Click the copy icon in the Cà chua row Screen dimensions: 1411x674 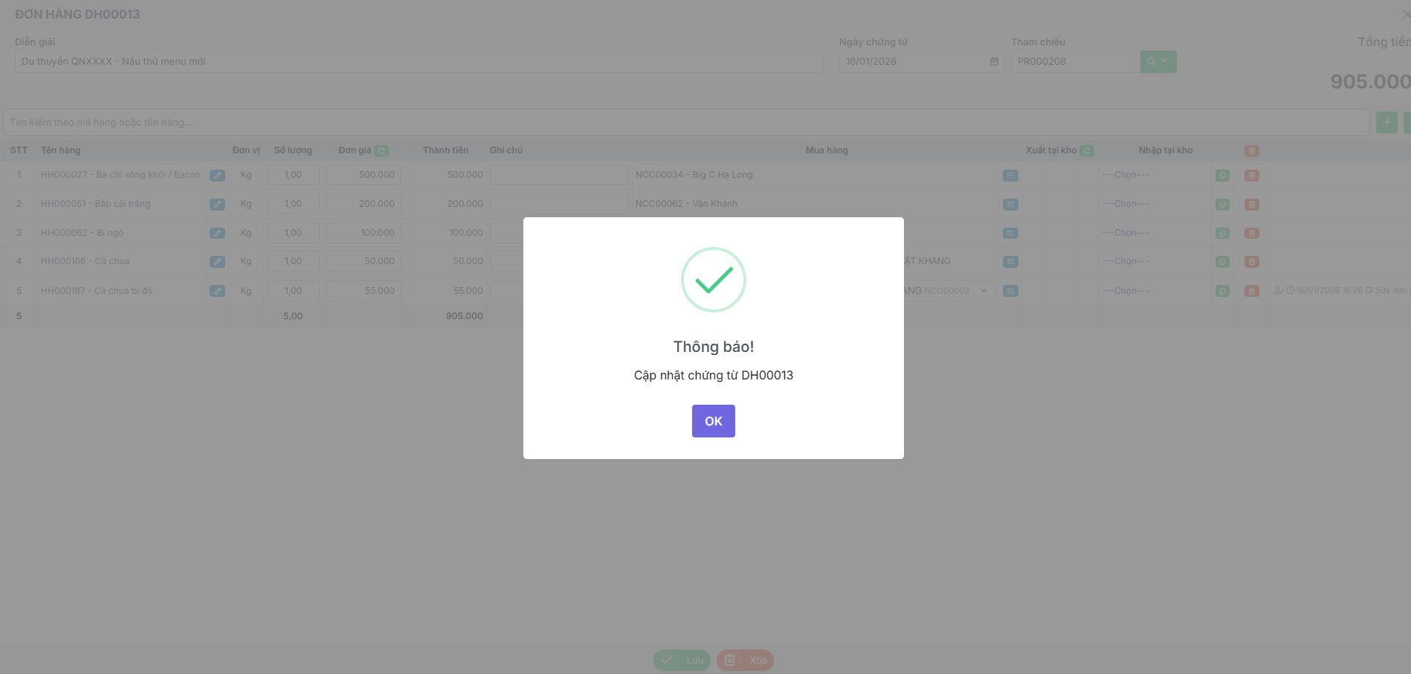pyautogui.click(x=1222, y=262)
